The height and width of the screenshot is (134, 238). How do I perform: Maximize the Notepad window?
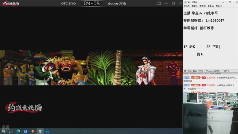tap(230, 2)
